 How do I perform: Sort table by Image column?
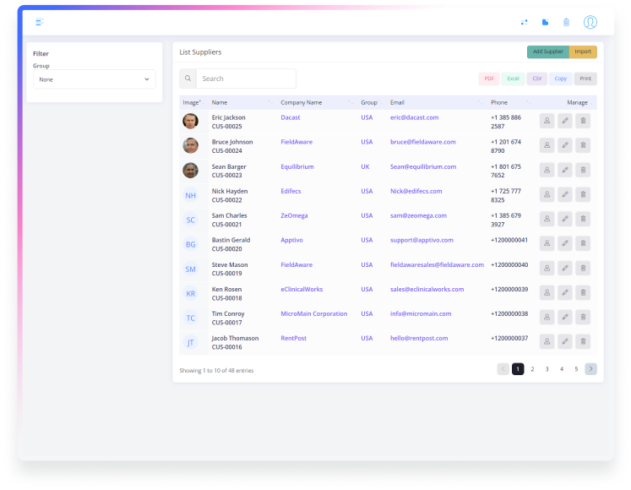pyautogui.click(x=193, y=103)
